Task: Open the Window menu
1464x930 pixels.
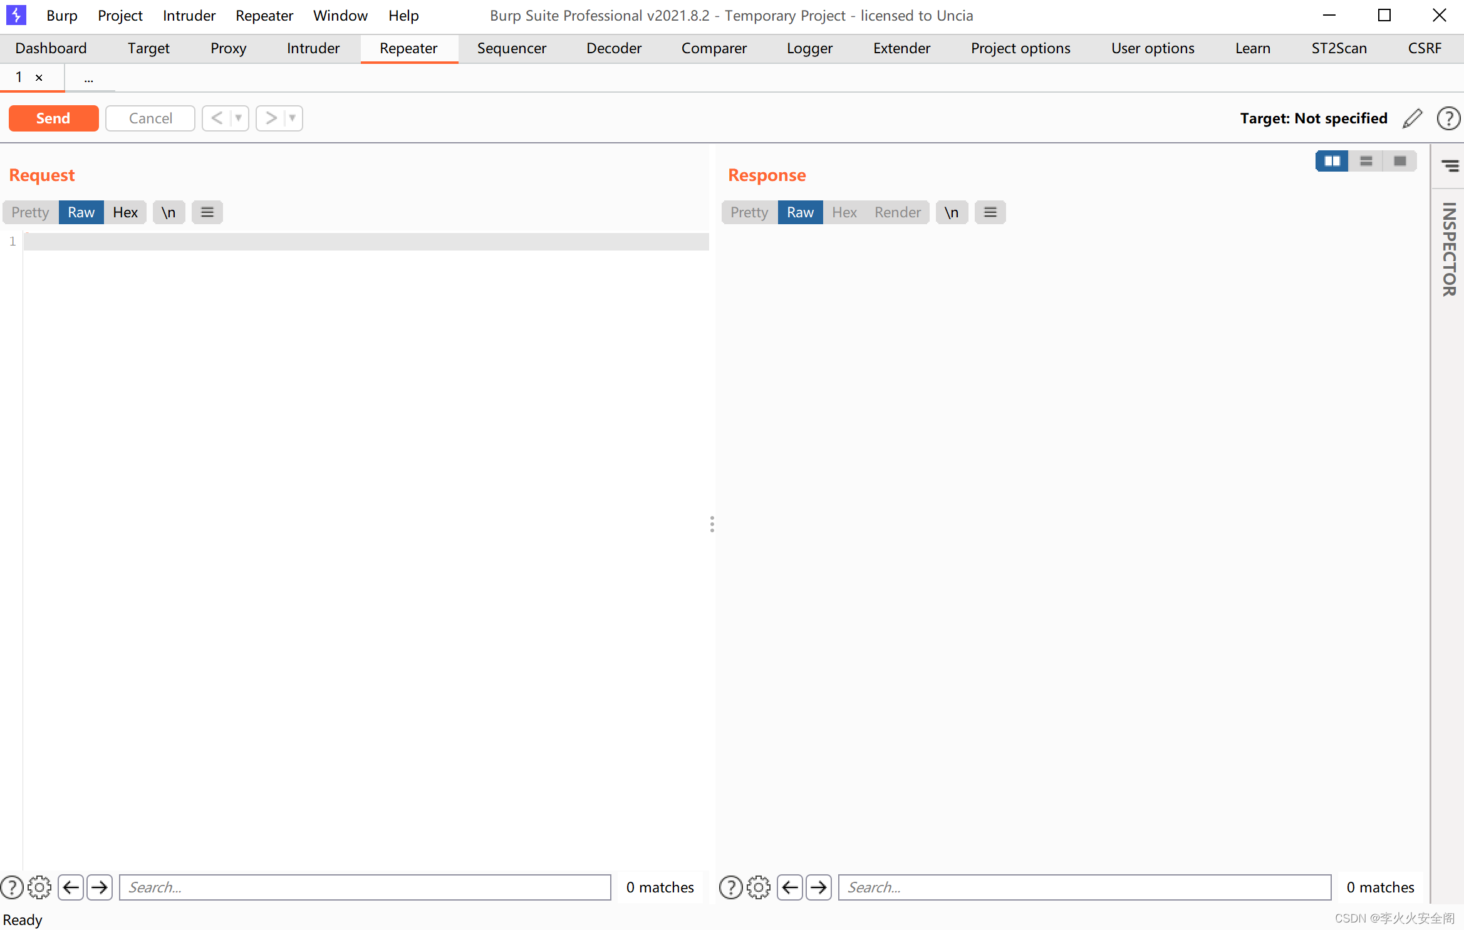Action: 340,16
